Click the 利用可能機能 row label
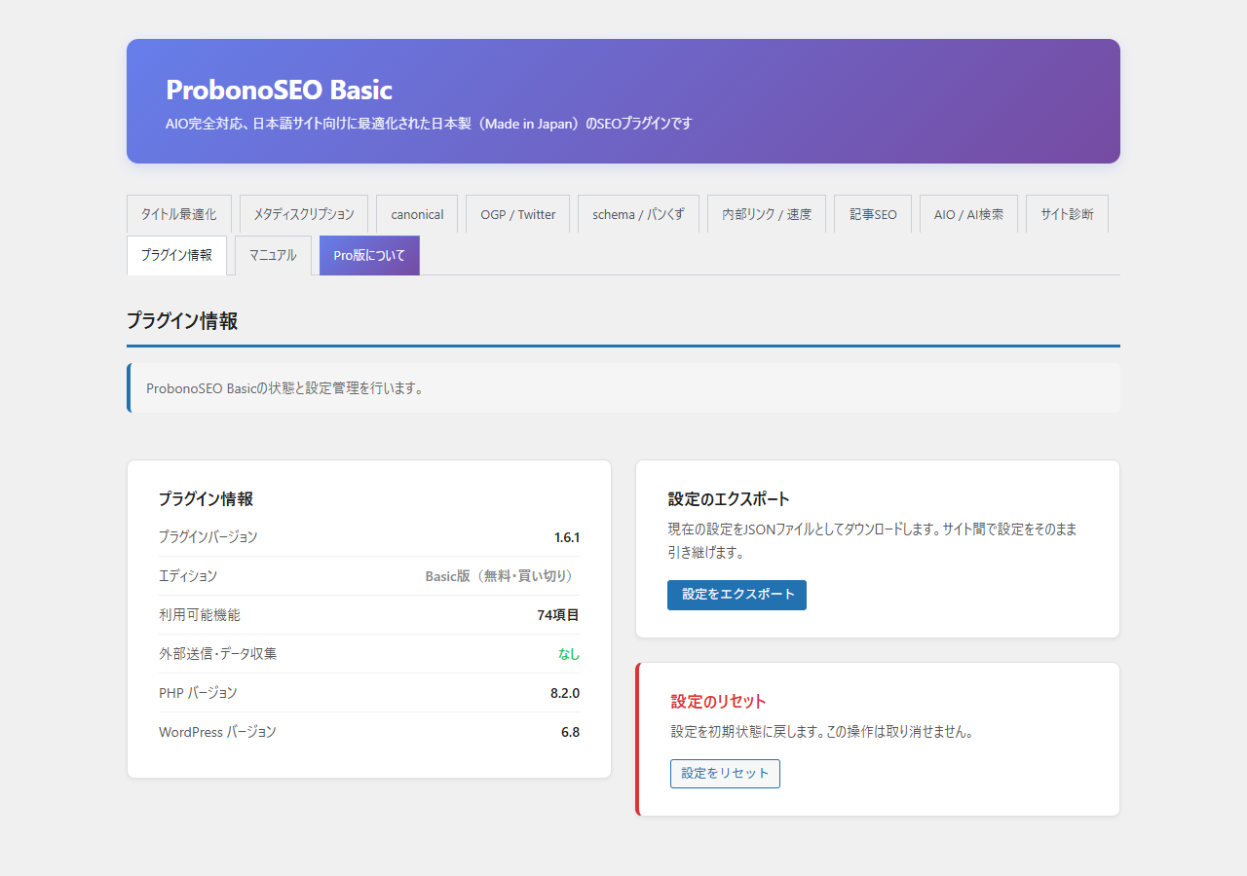Screen dimensions: 1247x876 (200, 615)
